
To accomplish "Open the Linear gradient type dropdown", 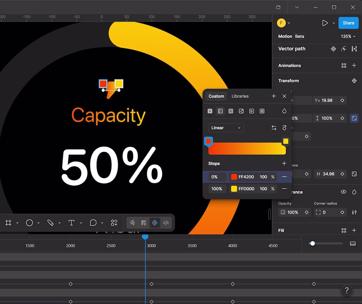I will [226, 128].
